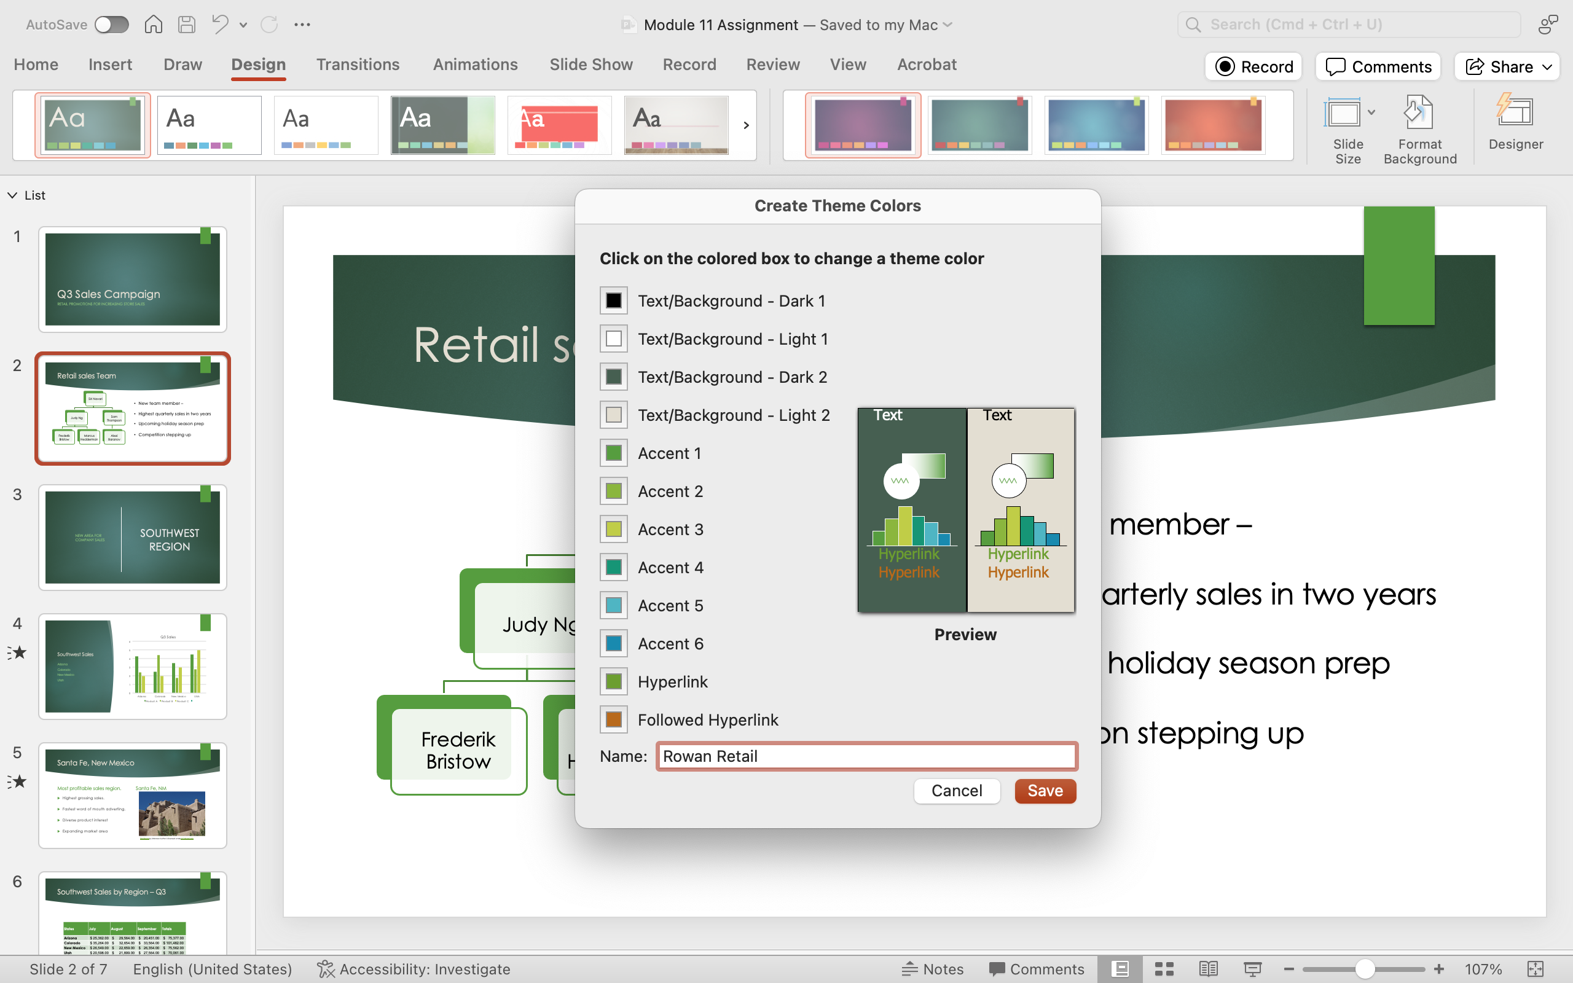
Task: Open the Slide Show tab
Action: coord(591,65)
